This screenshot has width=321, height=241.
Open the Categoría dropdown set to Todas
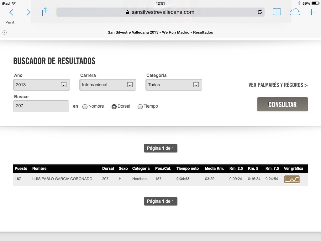[174, 85]
